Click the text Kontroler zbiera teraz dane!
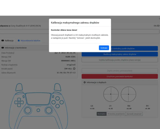The image size is (160, 129). click(x=64, y=30)
